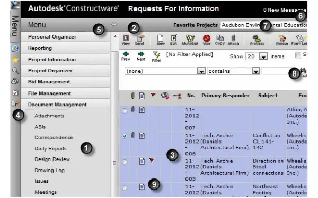Image resolution: width=318 pixels, height=198 pixels.
Task: Collapse the Document Management section
Action: 65,105
